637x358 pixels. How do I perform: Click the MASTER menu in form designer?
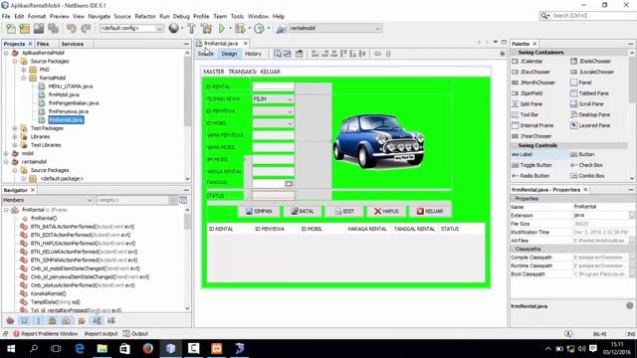coord(214,72)
